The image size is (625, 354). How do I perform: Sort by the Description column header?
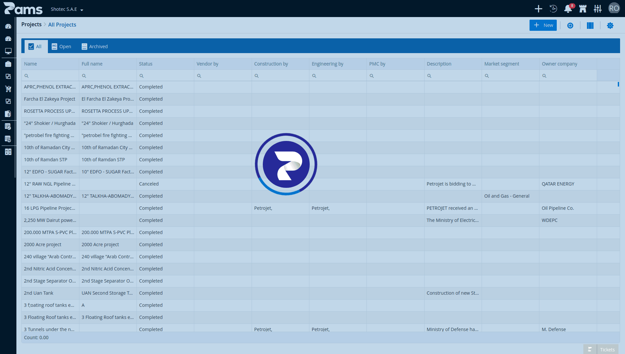click(453, 64)
